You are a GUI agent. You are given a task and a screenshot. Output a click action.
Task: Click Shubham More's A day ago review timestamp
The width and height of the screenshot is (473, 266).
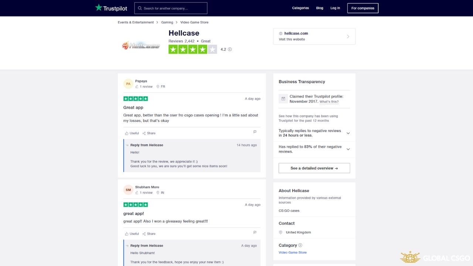pyautogui.click(x=253, y=205)
